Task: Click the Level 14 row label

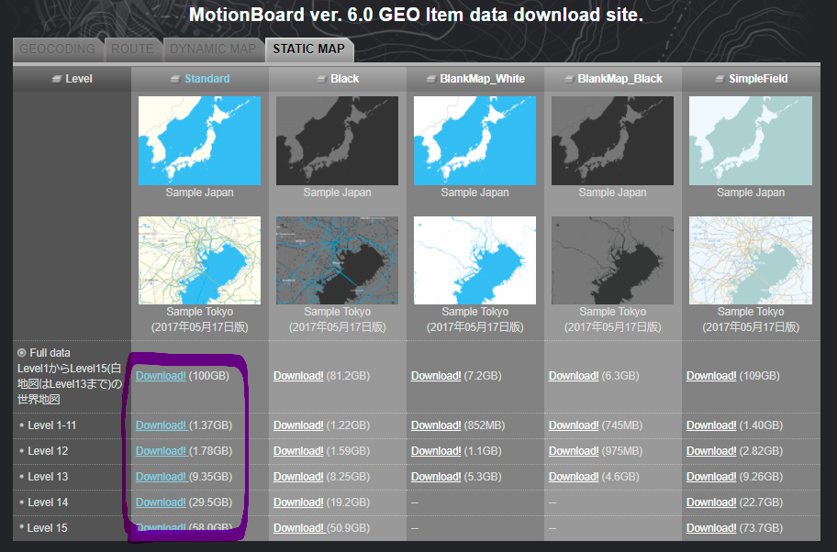Action: [48, 502]
